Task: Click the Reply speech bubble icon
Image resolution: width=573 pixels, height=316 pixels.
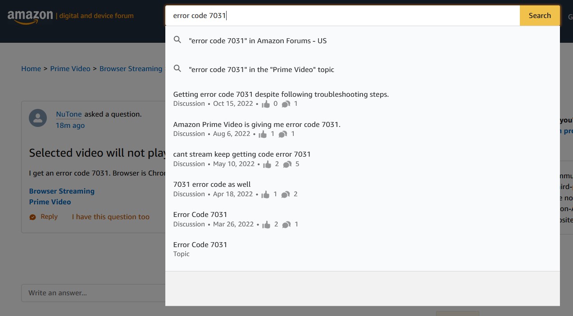Action: coord(32,217)
